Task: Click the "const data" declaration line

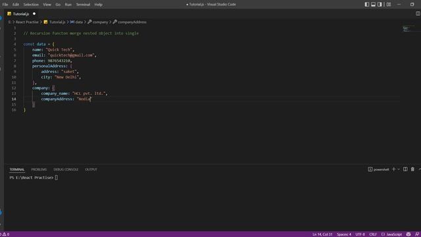Action: (x=39, y=44)
